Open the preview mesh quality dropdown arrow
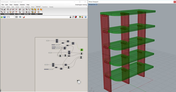This screenshot has width=176, height=92. click(87, 17)
